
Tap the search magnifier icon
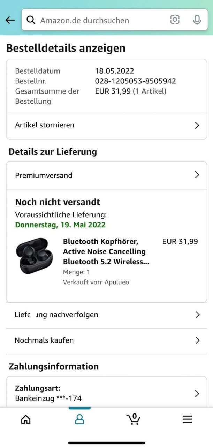tap(31, 20)
